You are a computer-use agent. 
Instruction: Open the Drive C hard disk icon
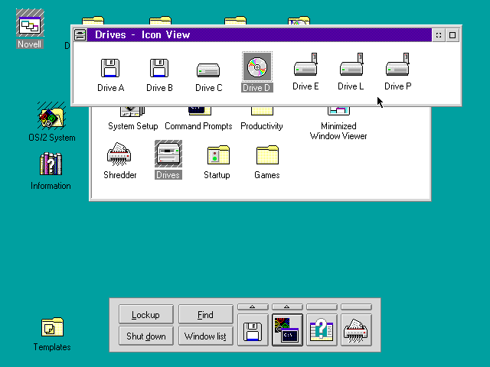tap(208, 70)
